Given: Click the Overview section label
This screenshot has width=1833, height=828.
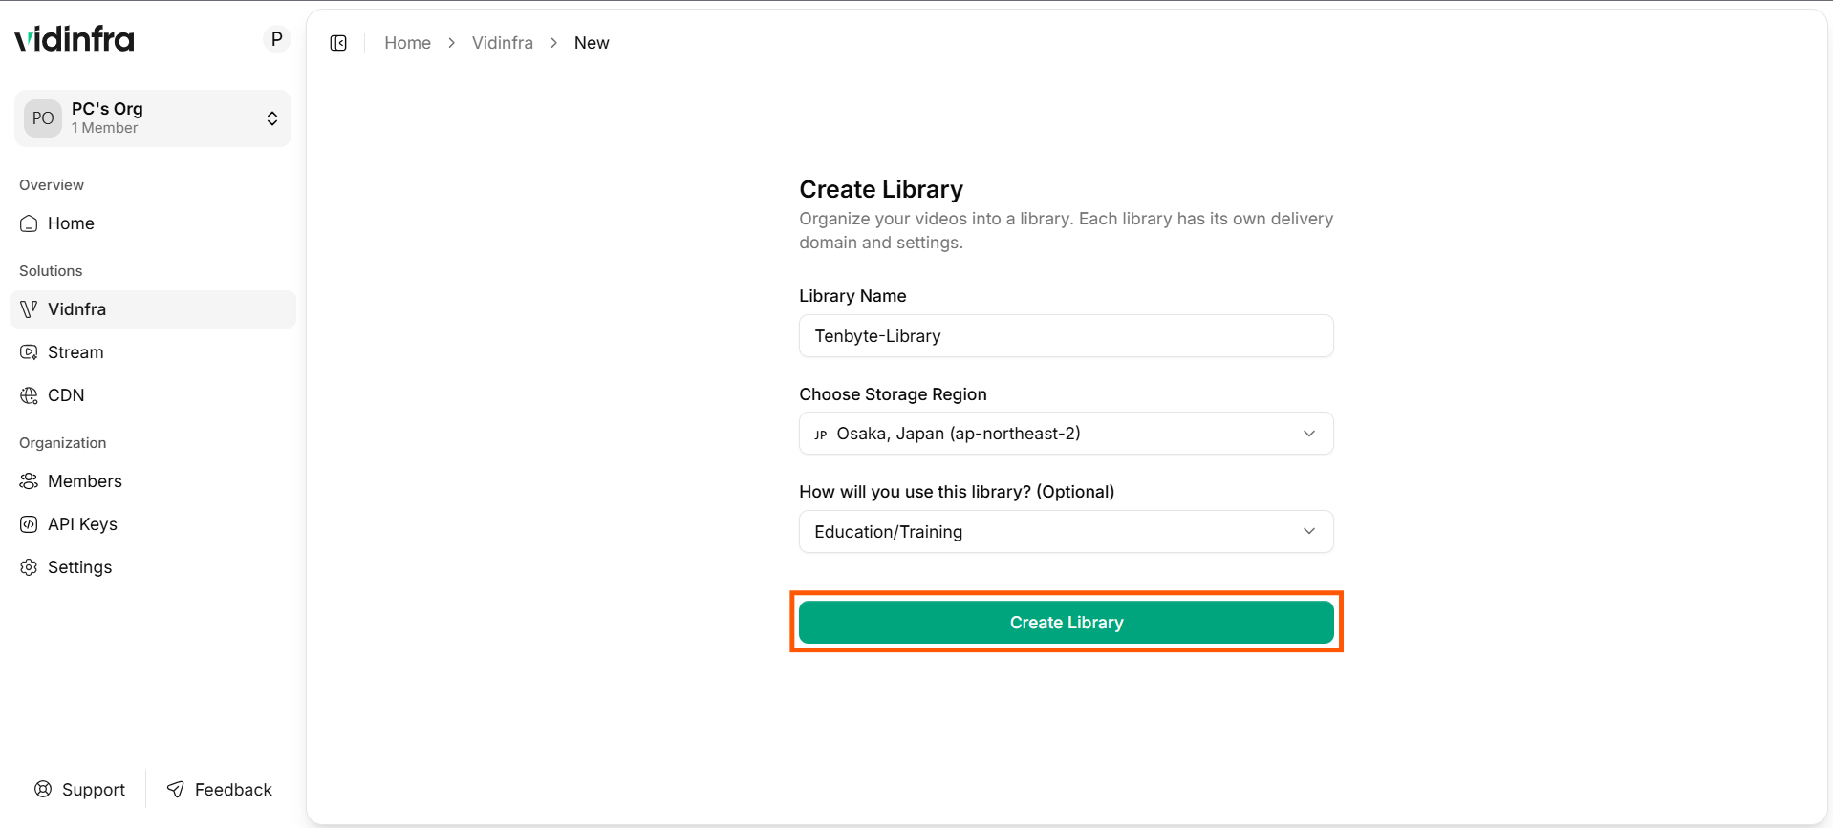Looking at the screenshot, I should [52, 185].
